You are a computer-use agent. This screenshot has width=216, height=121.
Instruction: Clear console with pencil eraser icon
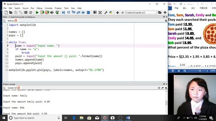click(162, 88)
